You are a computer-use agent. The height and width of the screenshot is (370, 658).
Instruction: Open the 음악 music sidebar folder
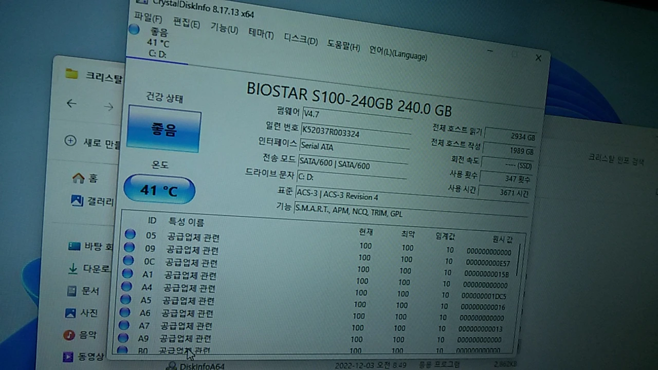point(80,335)
